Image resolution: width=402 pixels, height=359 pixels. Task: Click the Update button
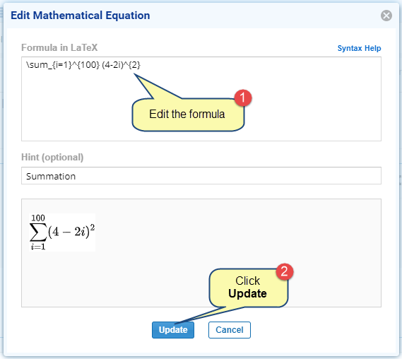(173, 330)
